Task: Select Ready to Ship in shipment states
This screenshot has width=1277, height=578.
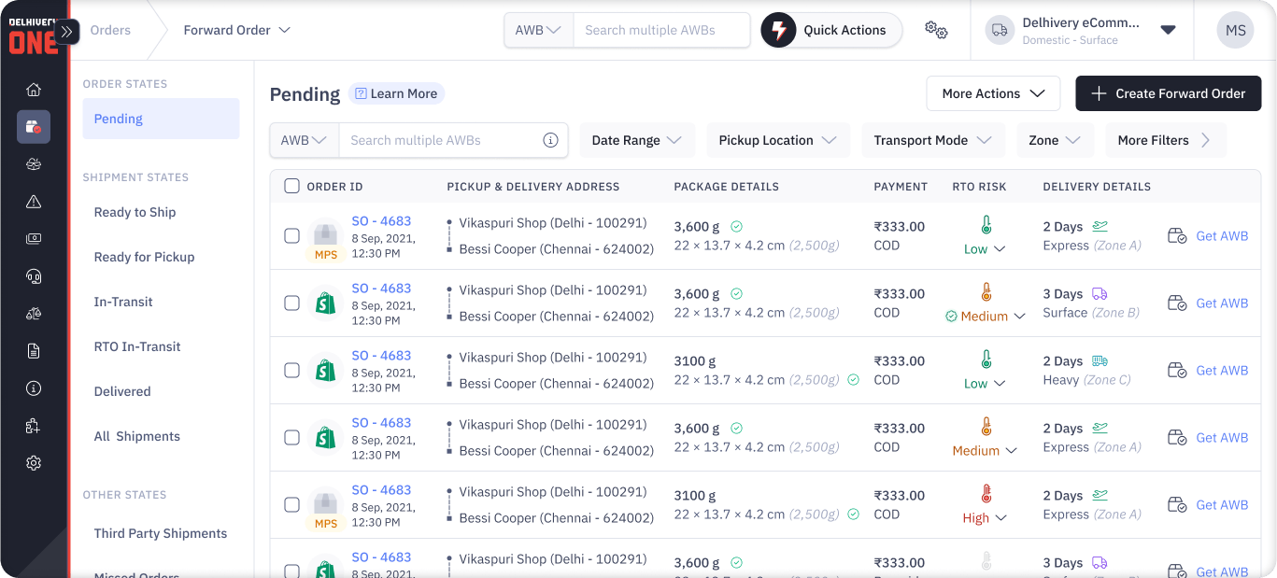Action: click(x=135, y=212)
